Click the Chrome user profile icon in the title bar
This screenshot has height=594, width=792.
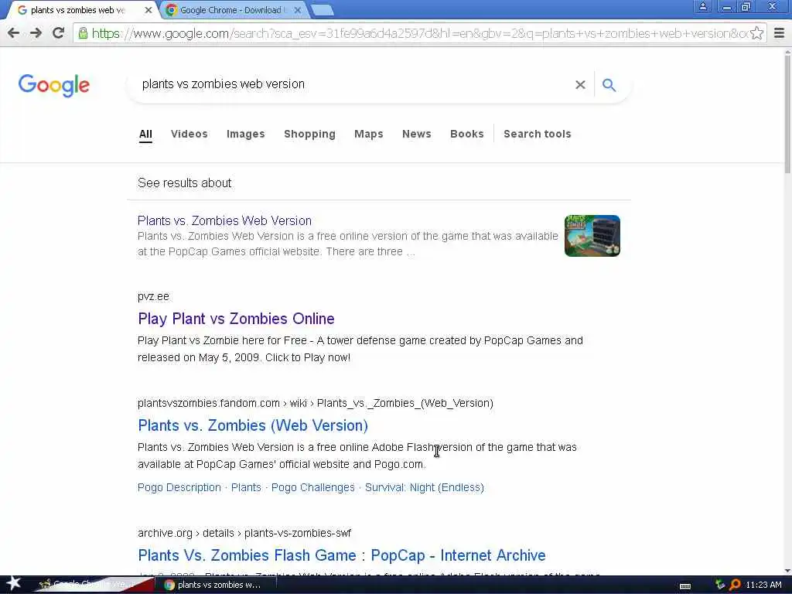pyautogui.click(x=702, y=7)
